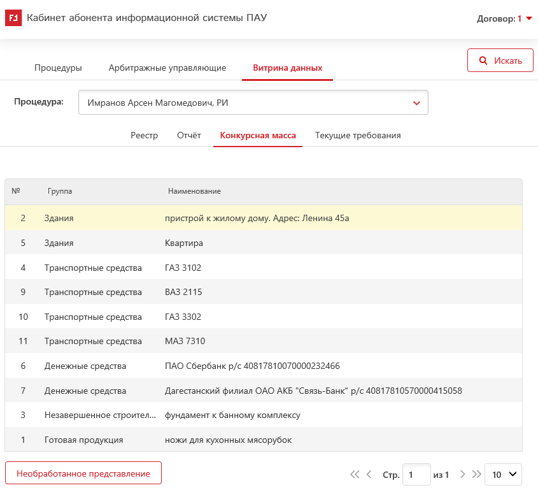This screenshot has width=538, height=490.
Task: Click the Искать search button
Action: click(x=500, y=61)
